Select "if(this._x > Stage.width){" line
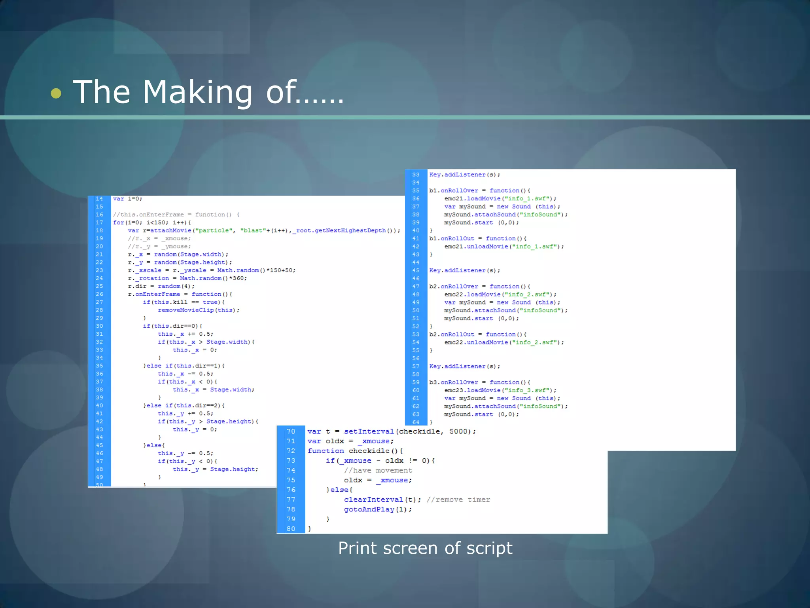 [x=206, y=342]
